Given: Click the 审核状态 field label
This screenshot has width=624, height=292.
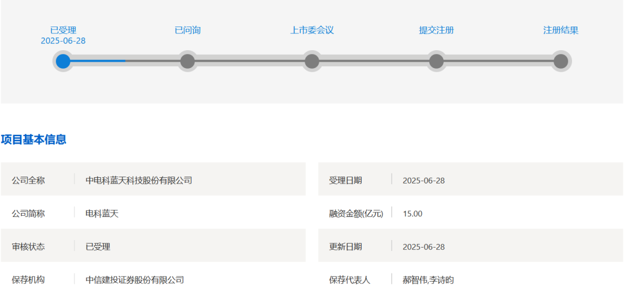Looking at the screenshot, I should tap(28, 247).
